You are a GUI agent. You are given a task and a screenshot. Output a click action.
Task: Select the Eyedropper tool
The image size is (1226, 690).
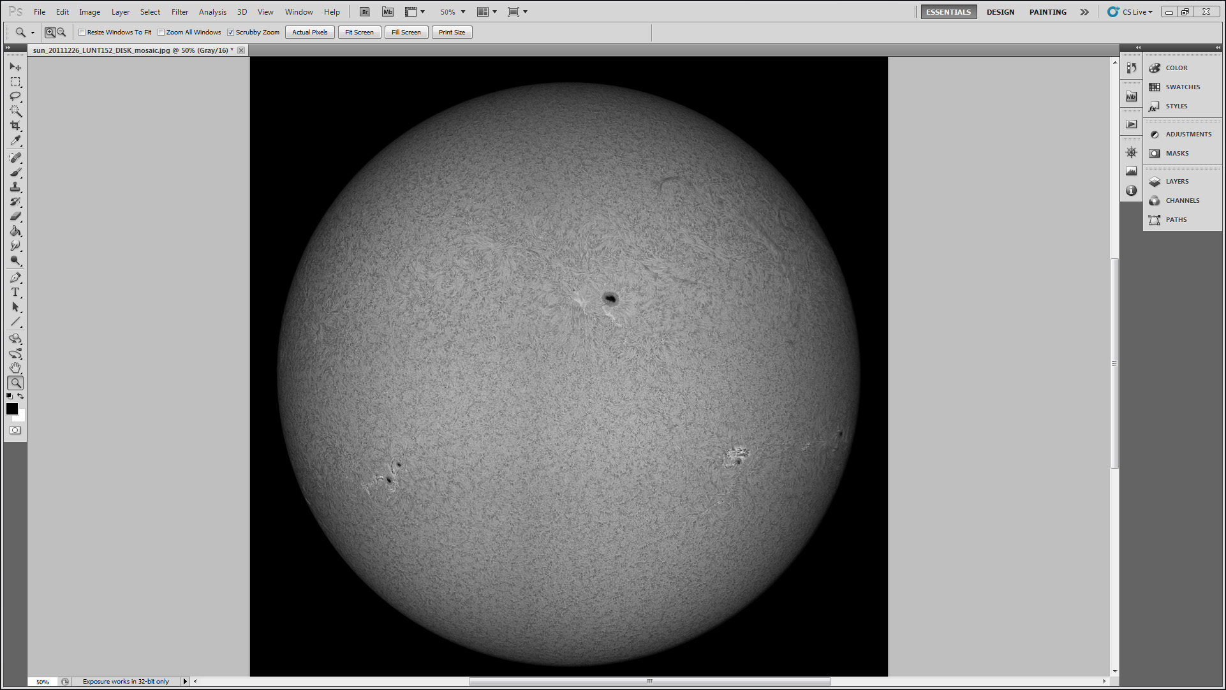pyautogui.click(x=15, y=141)
